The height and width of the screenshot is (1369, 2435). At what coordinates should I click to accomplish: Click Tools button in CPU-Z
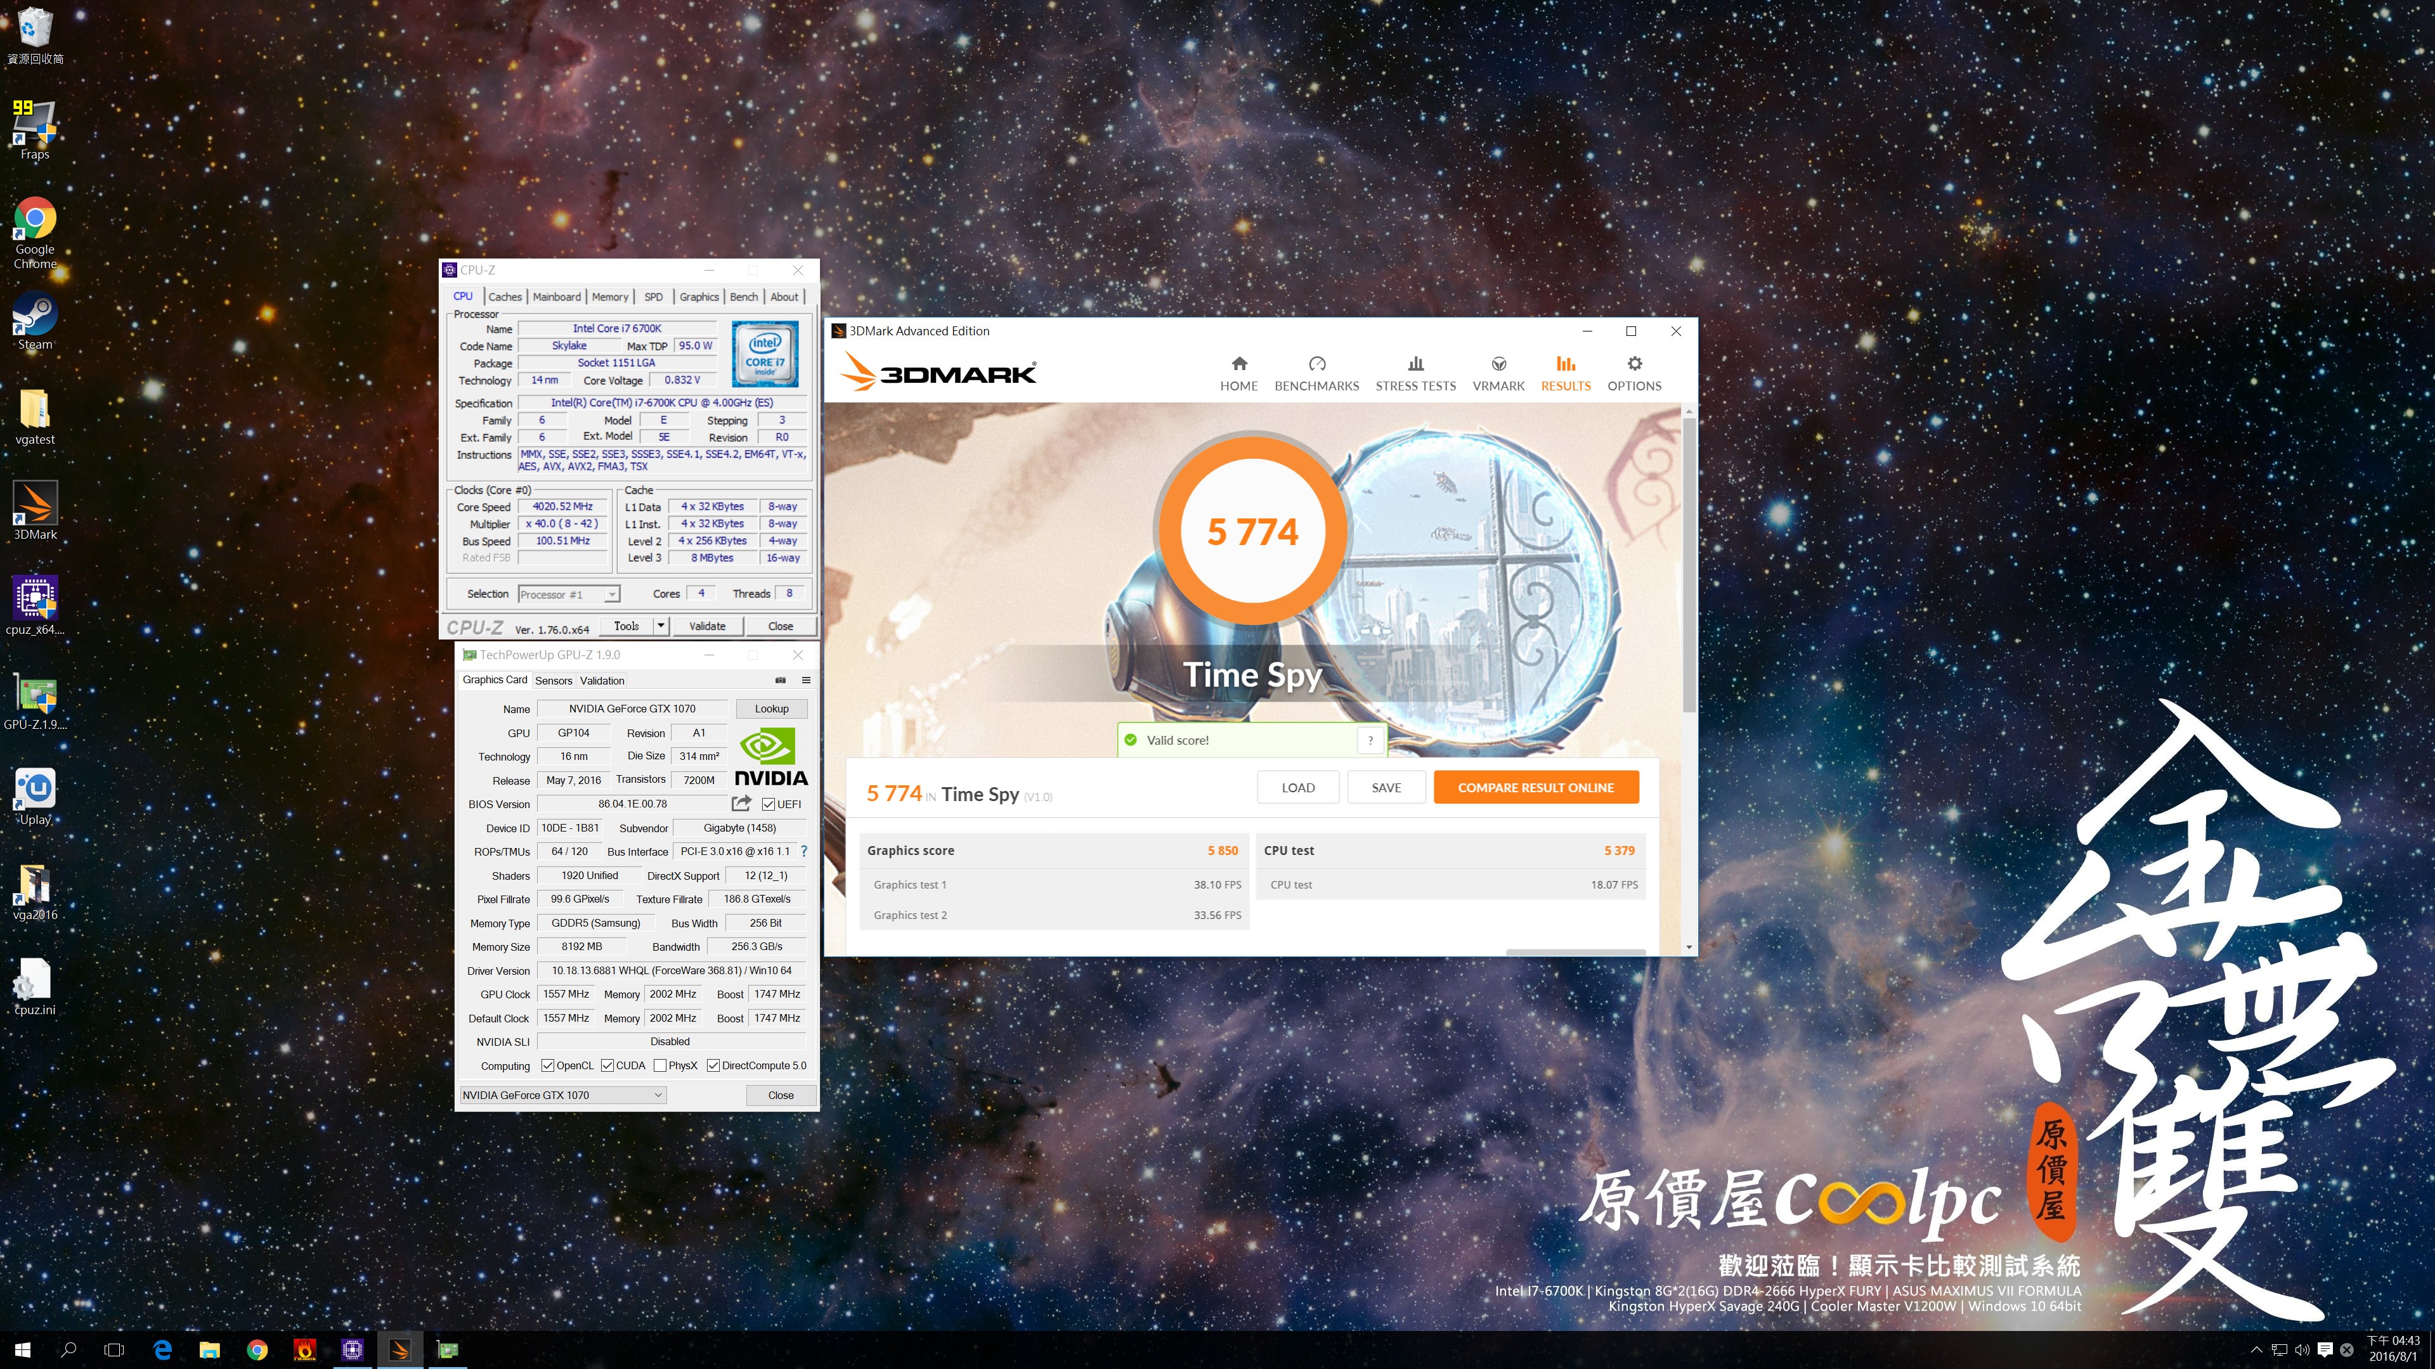click(x=626, y=626)
